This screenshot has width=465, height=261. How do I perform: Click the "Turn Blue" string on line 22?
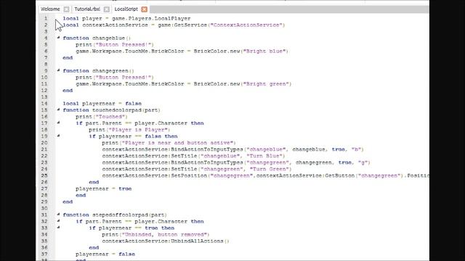tap(264, 156)
